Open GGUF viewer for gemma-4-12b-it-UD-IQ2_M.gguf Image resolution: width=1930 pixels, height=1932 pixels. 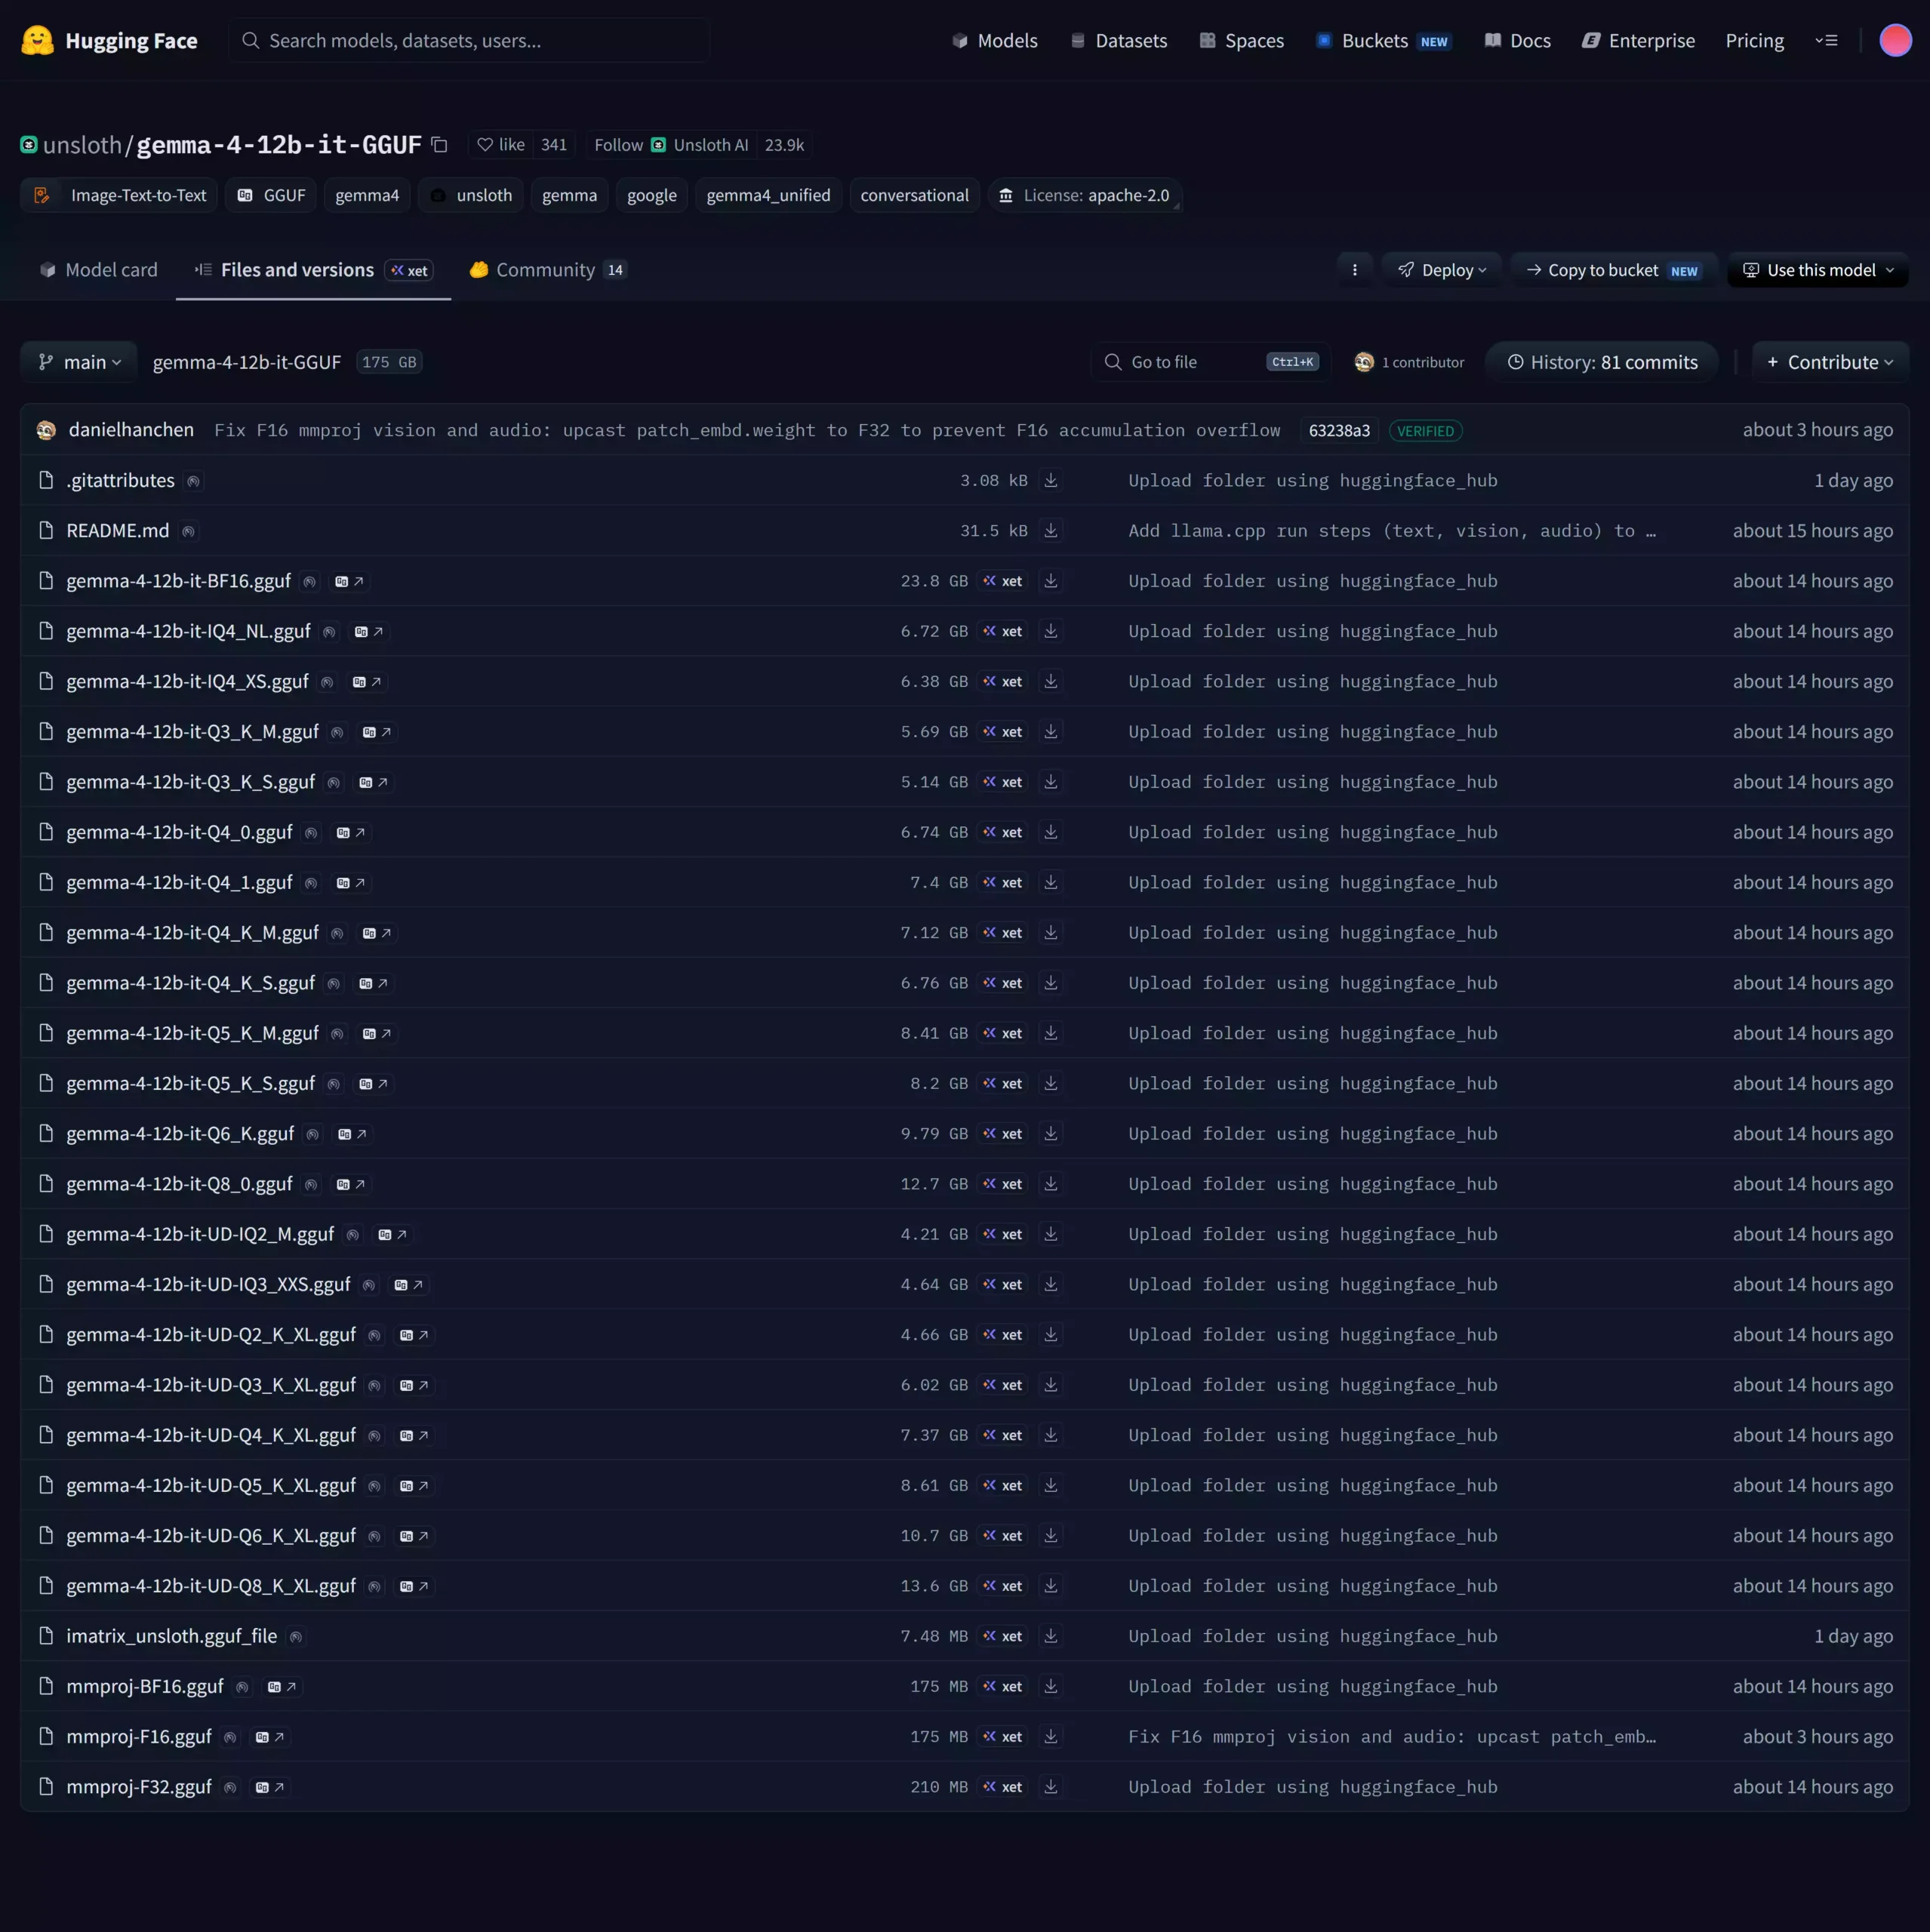click(392, 1235)
